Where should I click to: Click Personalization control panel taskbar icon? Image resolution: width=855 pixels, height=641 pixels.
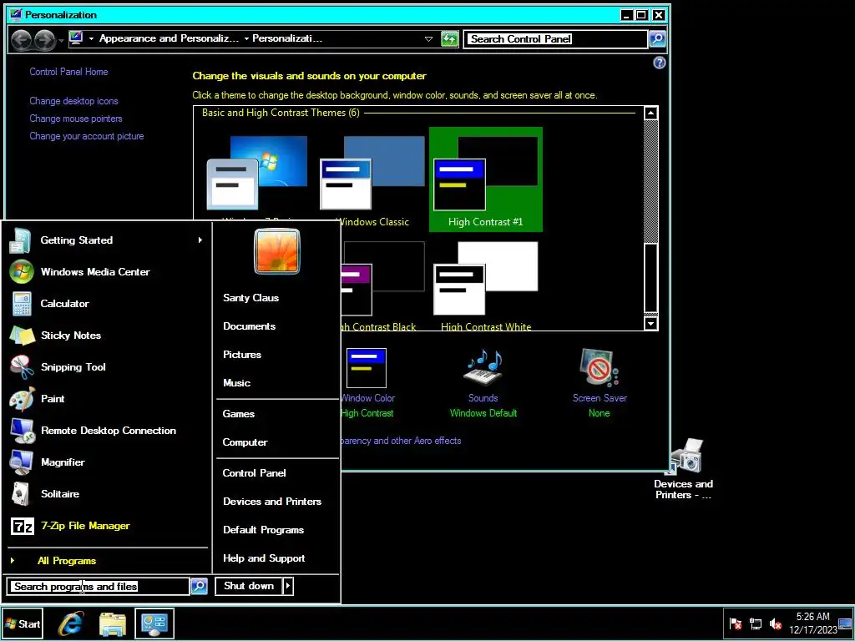click(x=154, y=623)
